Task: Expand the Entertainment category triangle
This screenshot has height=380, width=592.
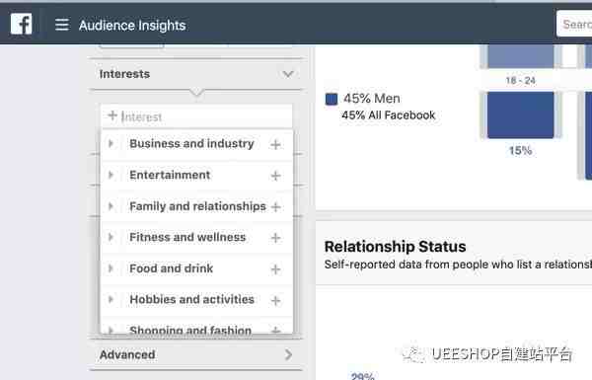Action: tap(111, 175)
